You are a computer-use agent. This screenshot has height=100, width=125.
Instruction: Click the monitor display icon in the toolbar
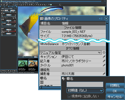[x=60, y=5]
